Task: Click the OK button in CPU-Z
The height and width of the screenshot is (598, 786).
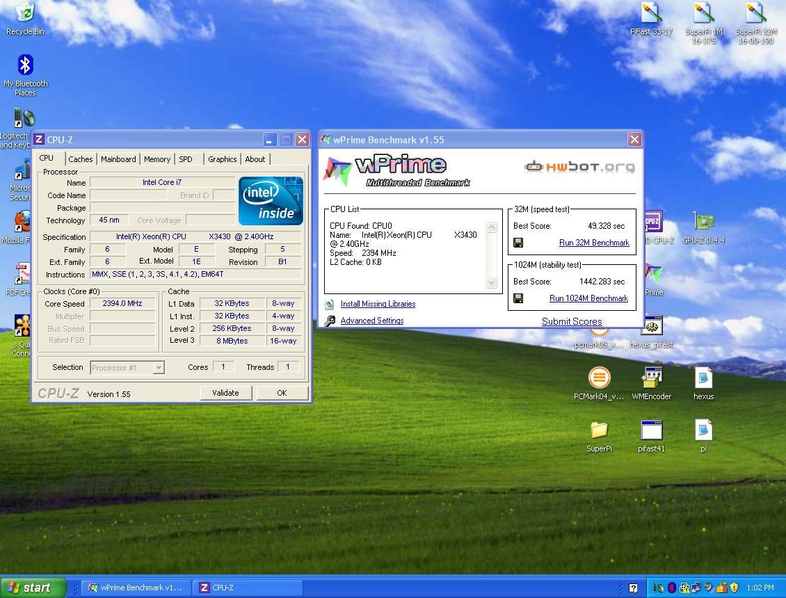Action: tap(282, 393)
